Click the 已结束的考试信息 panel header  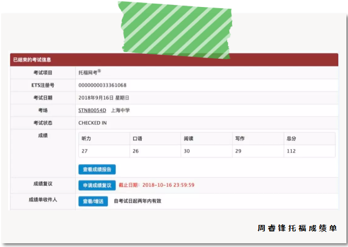pos(174,60)
